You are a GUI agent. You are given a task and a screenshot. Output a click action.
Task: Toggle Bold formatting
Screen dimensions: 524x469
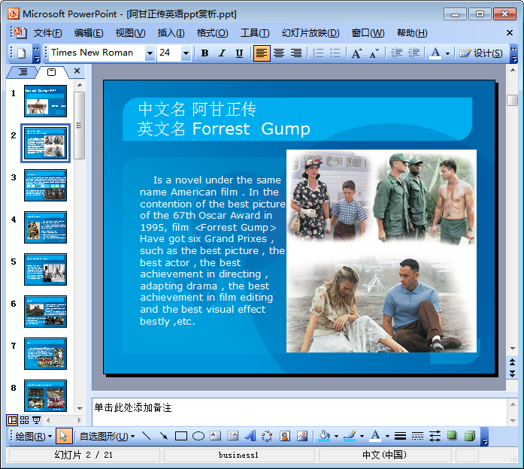[204, 53]
